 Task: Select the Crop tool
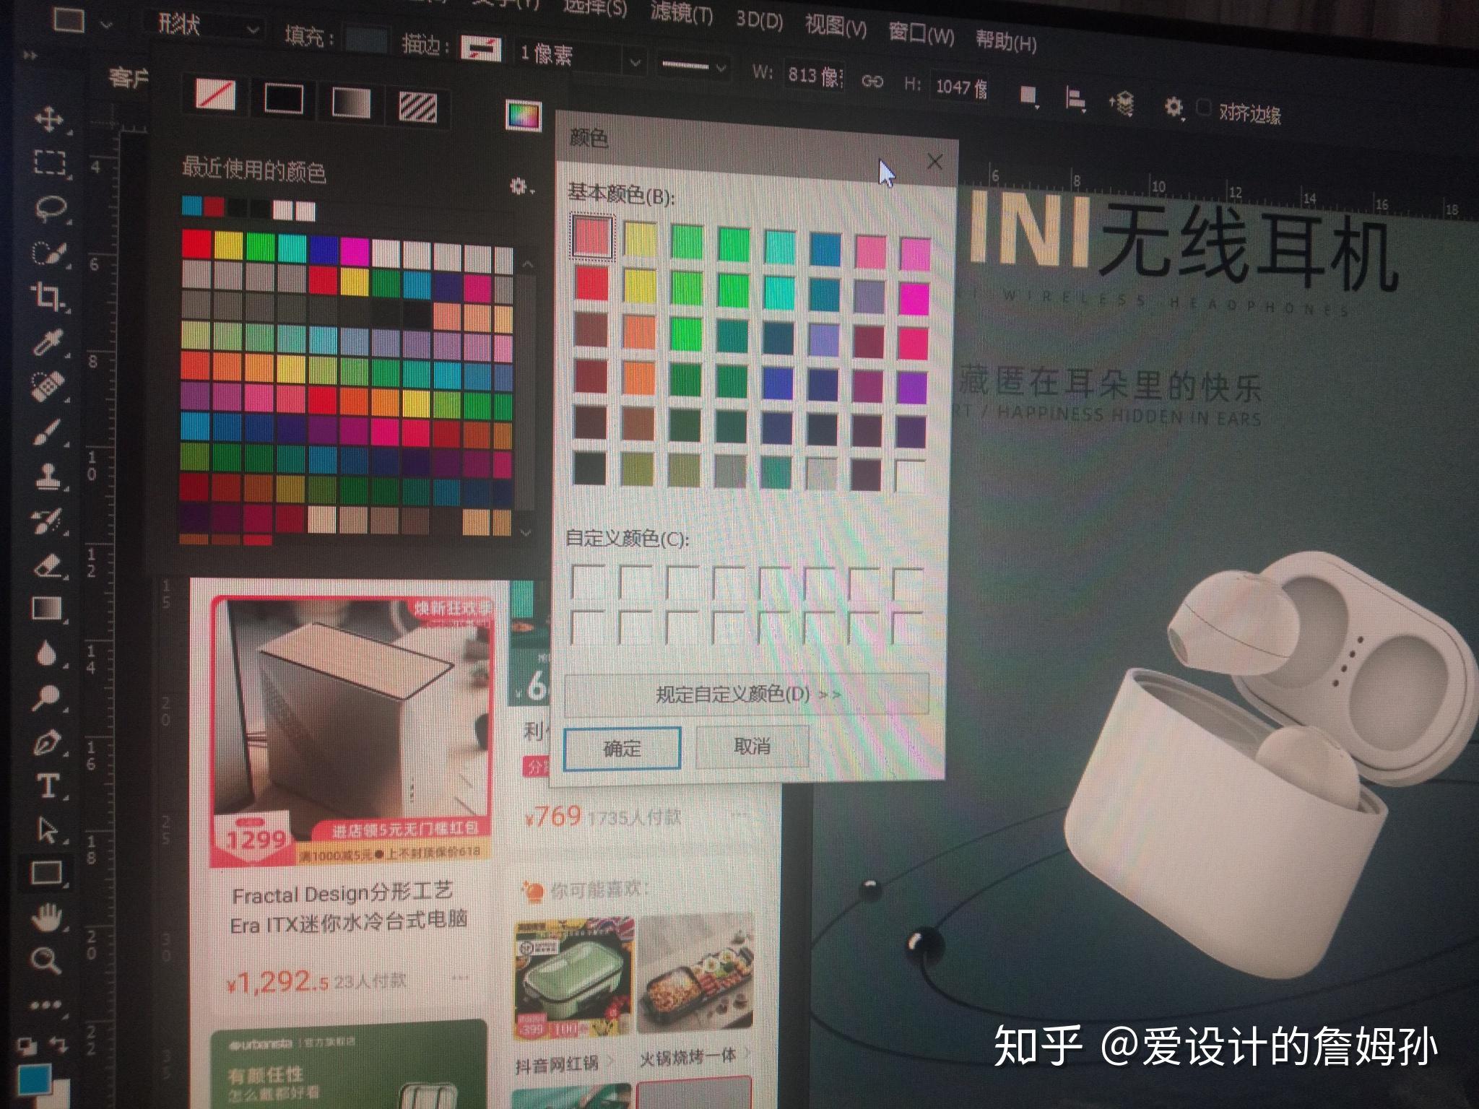coord(48,295)
